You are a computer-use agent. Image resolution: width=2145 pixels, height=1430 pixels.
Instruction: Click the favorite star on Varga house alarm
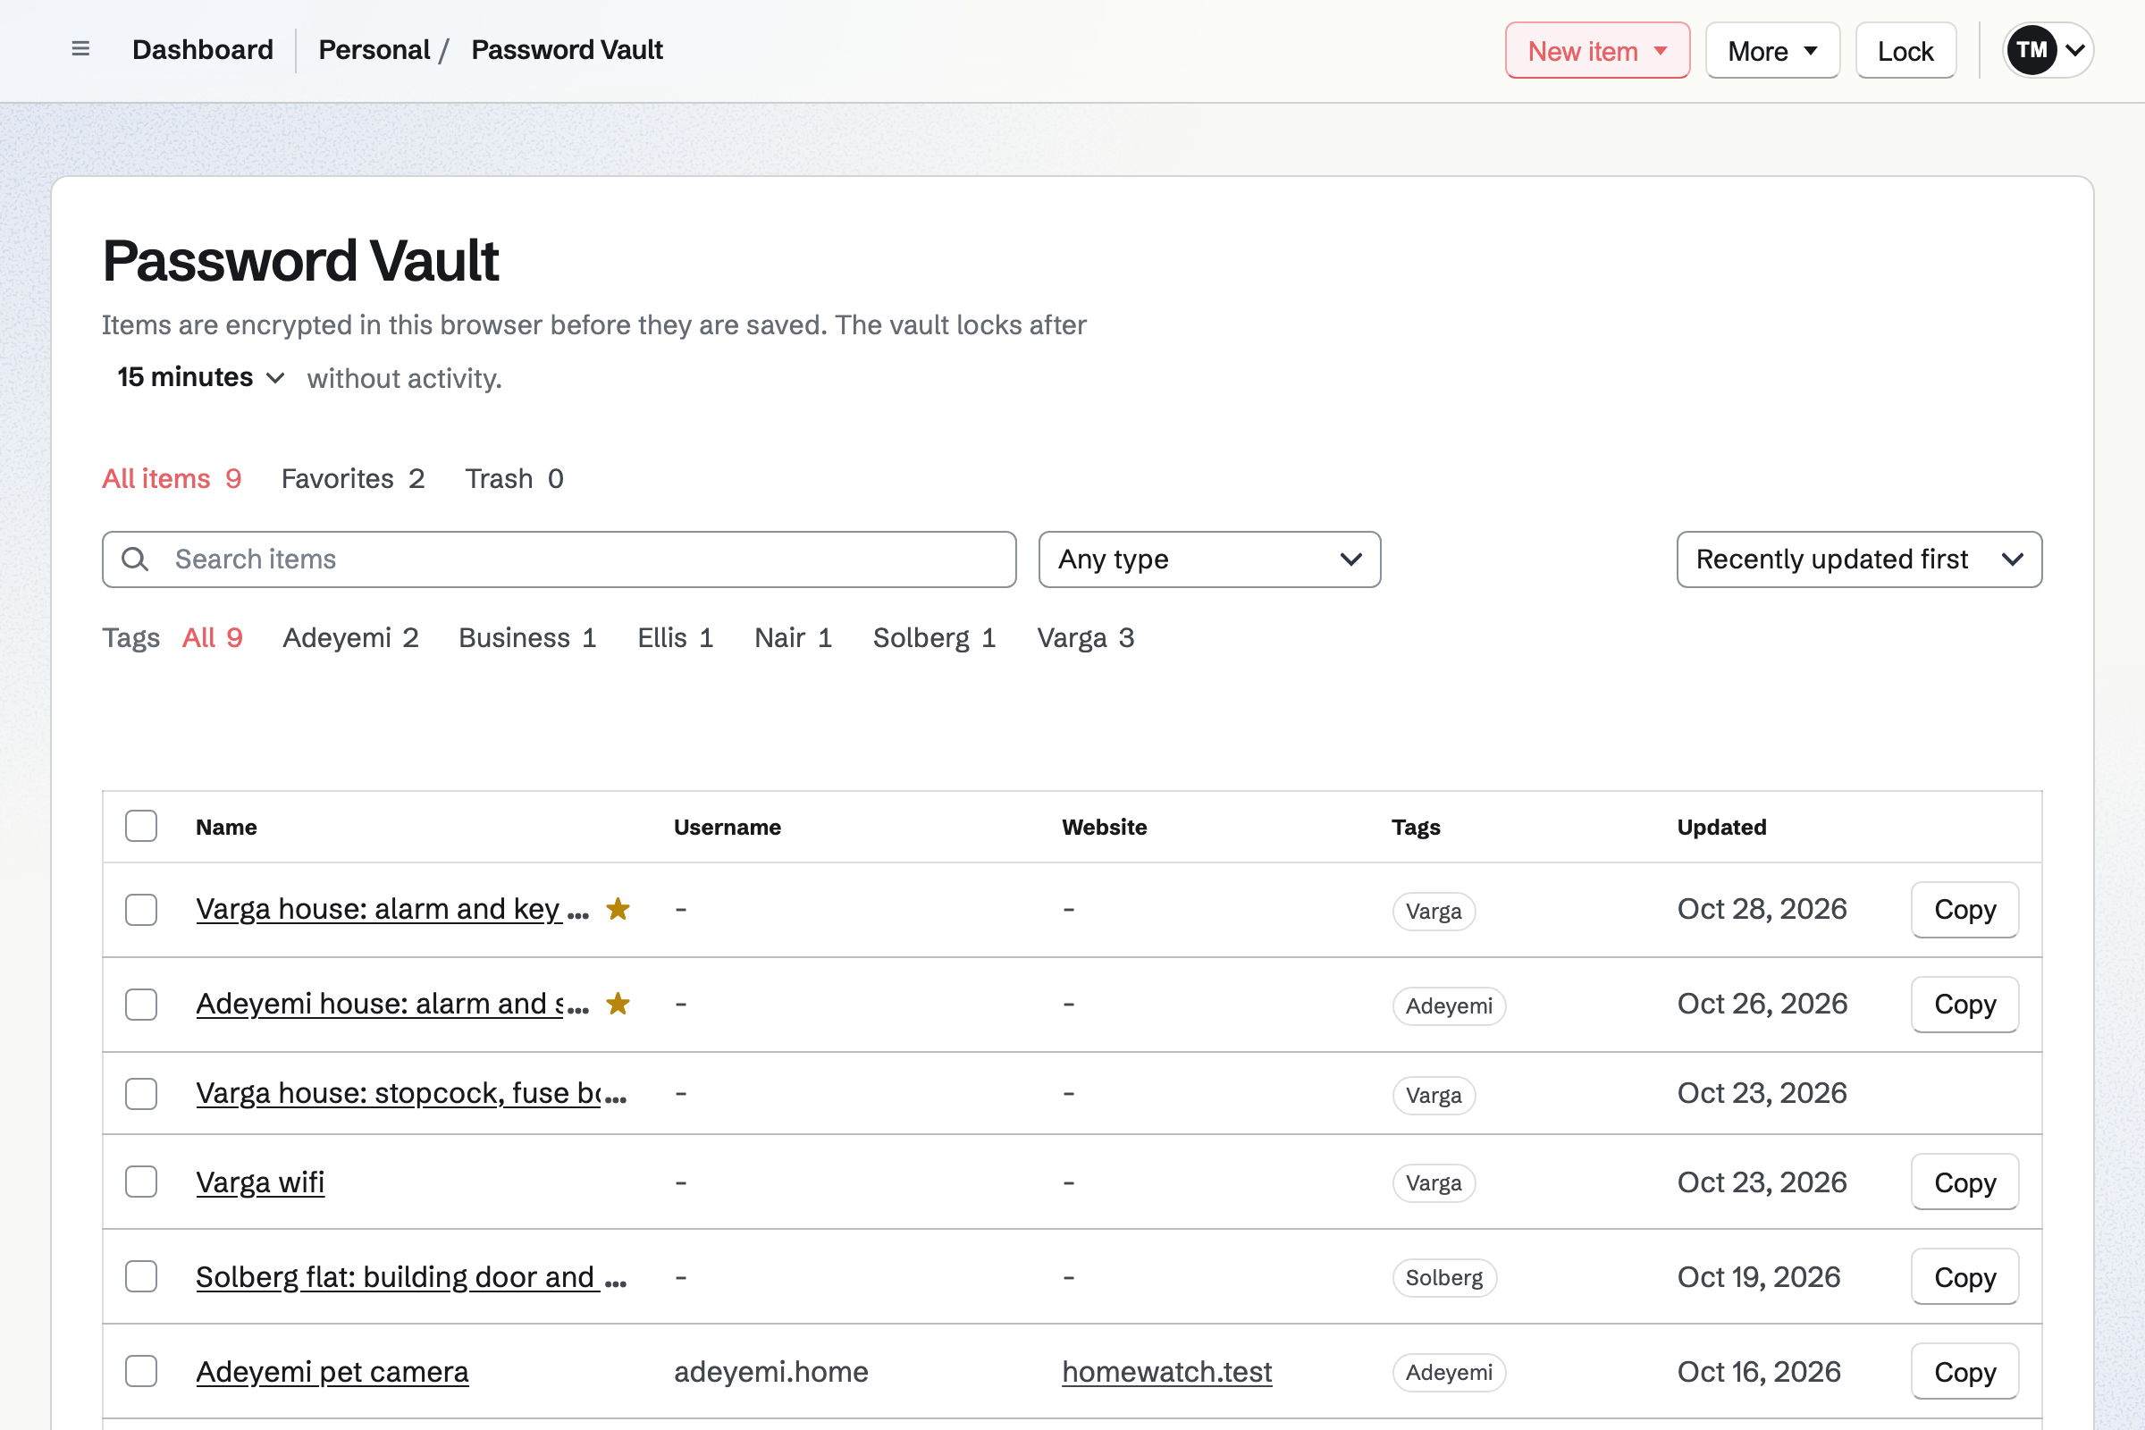[618, 909]
